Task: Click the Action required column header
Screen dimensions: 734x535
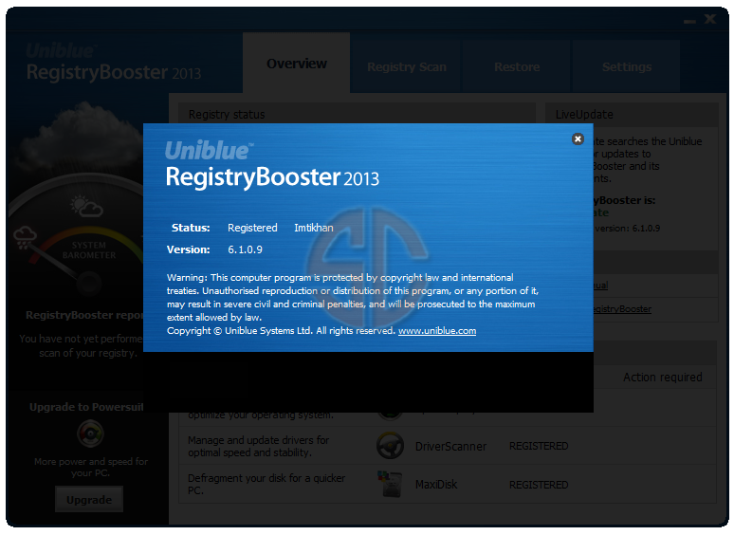Action: 662,378
